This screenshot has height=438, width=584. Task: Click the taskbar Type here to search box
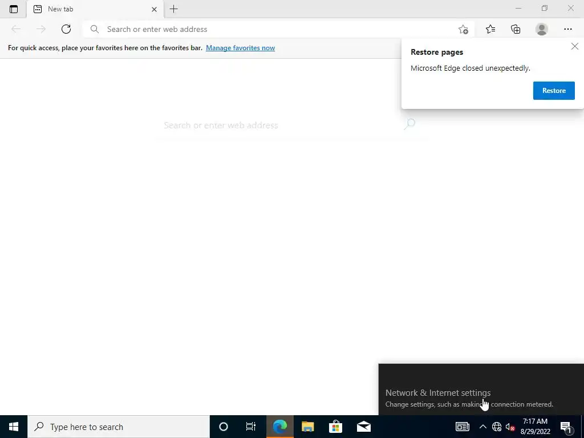click(x=119, y=427)
